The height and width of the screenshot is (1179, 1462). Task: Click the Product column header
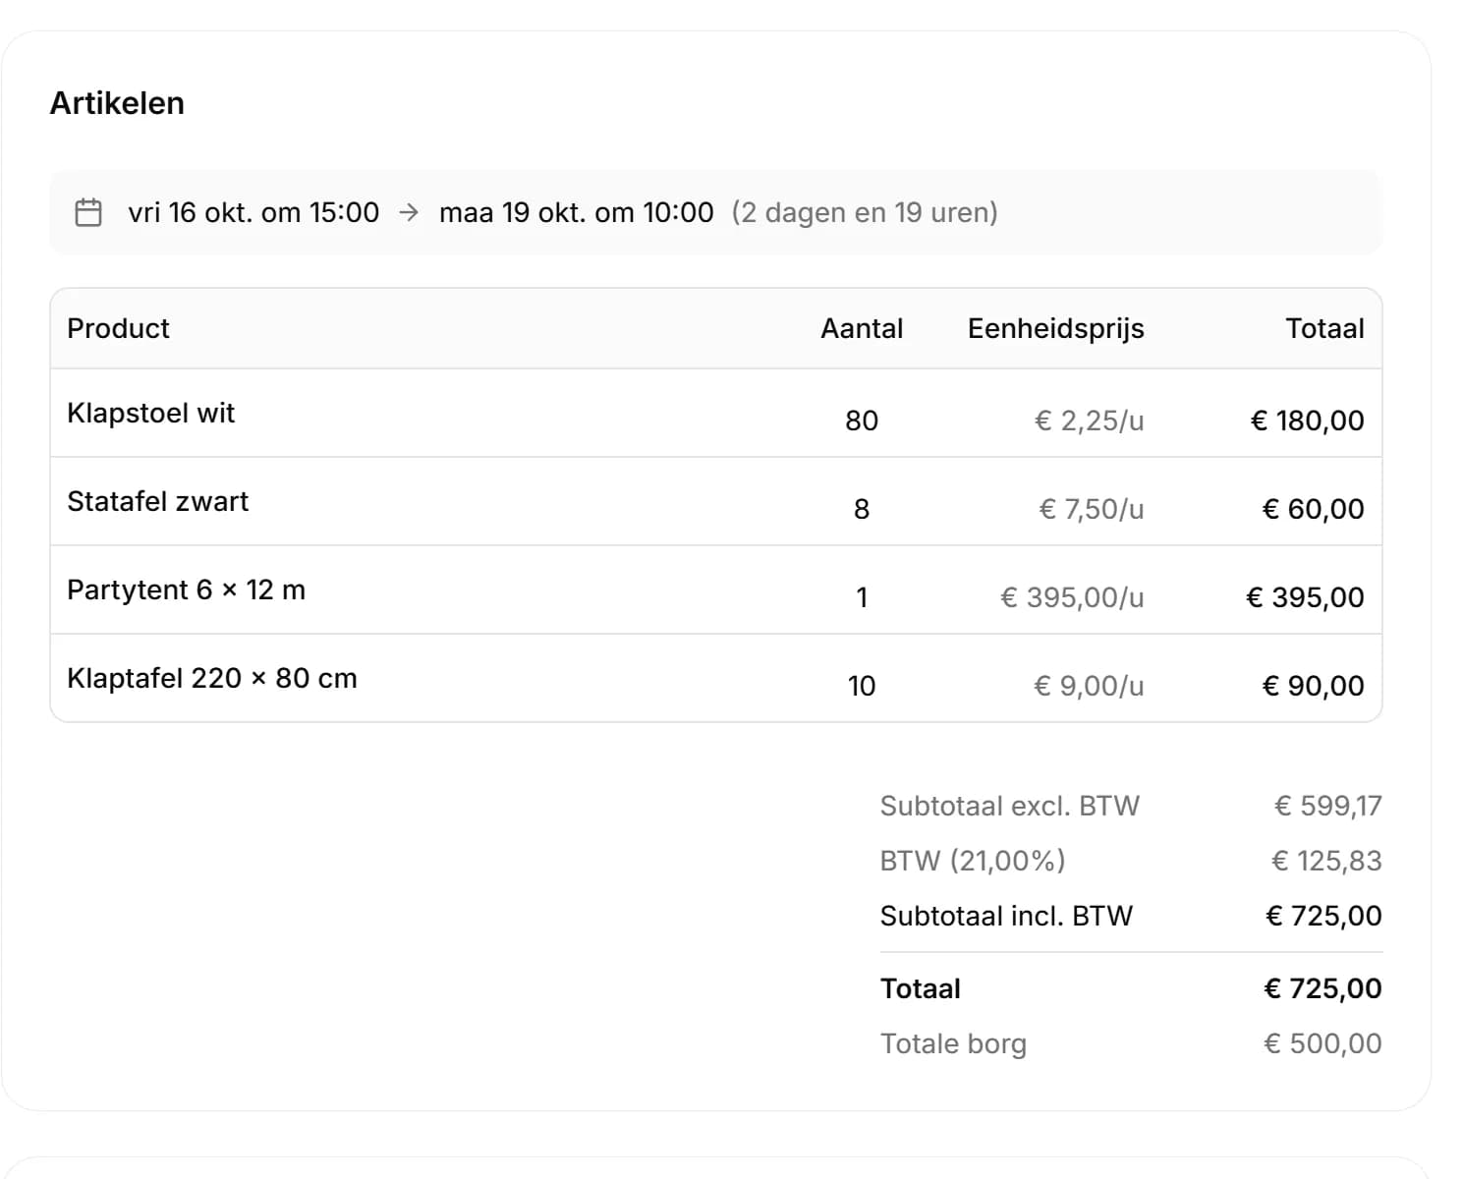coord(118,328)
